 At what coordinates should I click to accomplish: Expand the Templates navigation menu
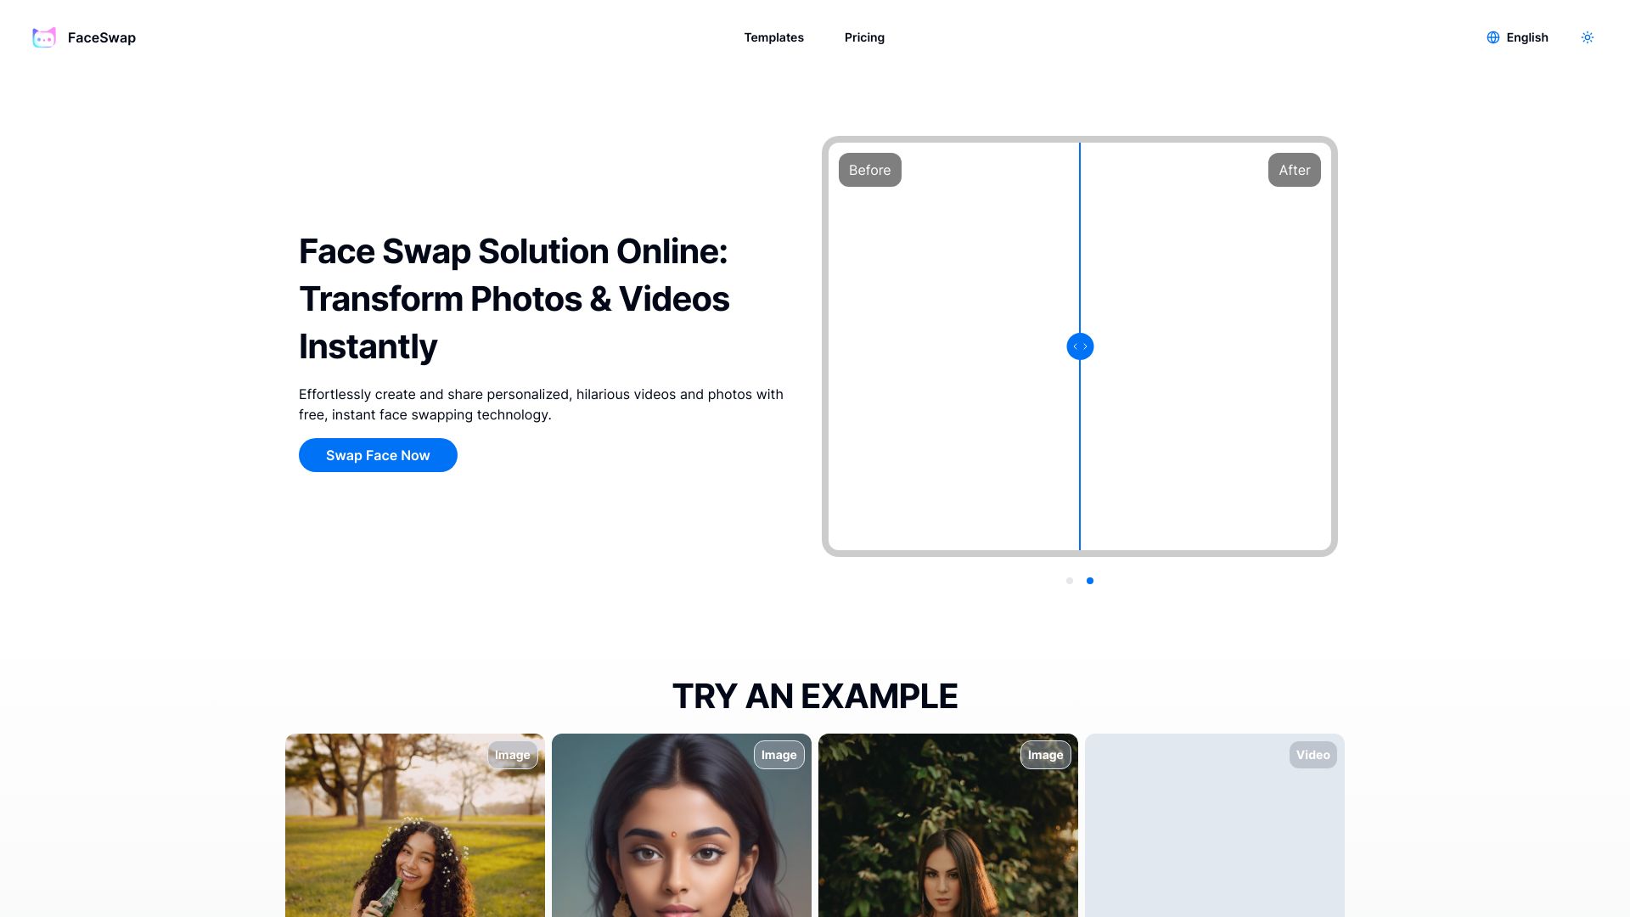pos(773,37)
